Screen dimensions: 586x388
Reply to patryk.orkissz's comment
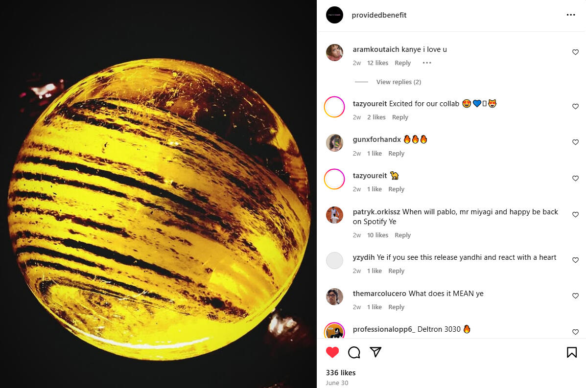pos(402,235)
